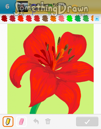Choose the brown color swatch
This screenshot has height=129, width=101.
pyautogui.click(x=45, y=18)
